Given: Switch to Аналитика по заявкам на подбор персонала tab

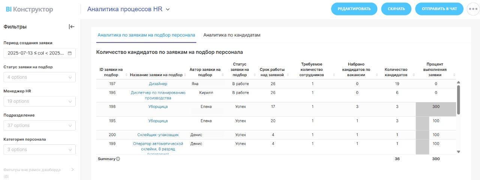Looking at the screenshot, I should tap(146, 35).
